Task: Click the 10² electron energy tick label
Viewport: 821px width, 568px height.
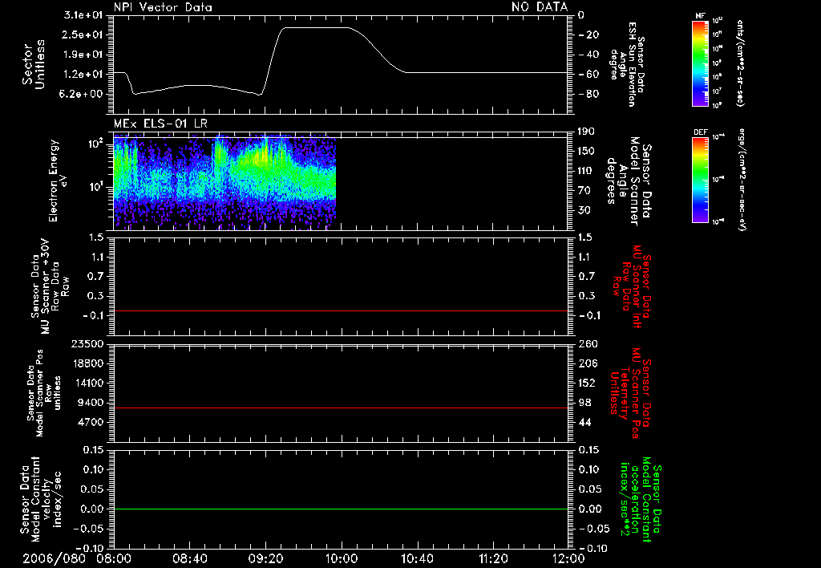Action: pyautogui.click(x=96, y=144)
